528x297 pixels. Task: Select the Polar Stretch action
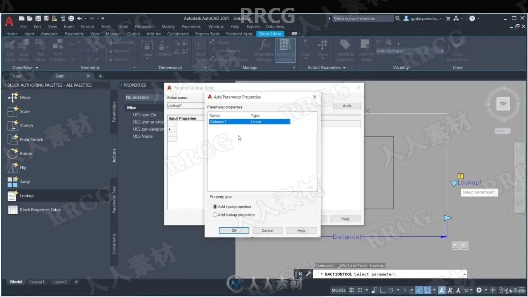coord(25,140)
